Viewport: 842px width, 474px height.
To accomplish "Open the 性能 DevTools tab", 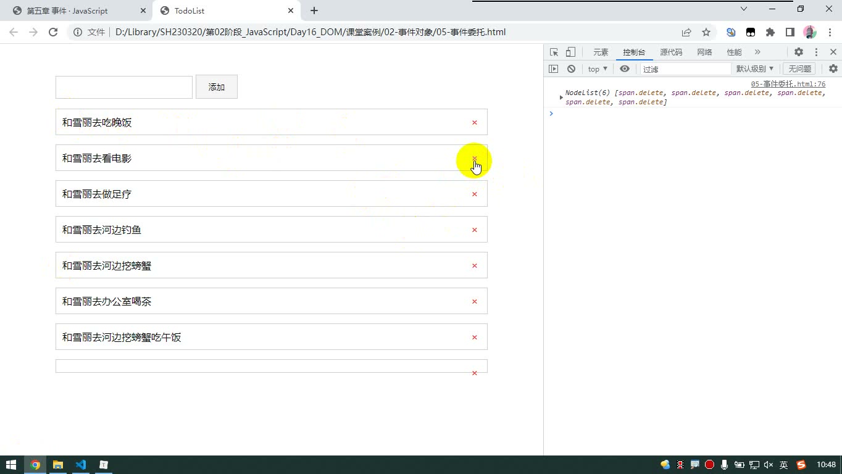I will pyautogui.click(x=734, y=52).
